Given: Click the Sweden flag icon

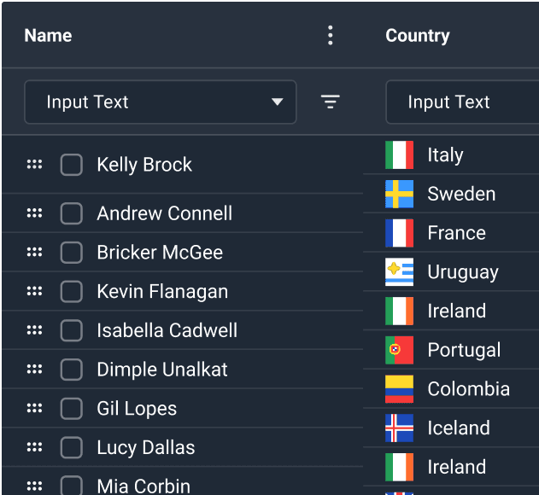Looking at the screenshot, I should (x=399, y=194).
